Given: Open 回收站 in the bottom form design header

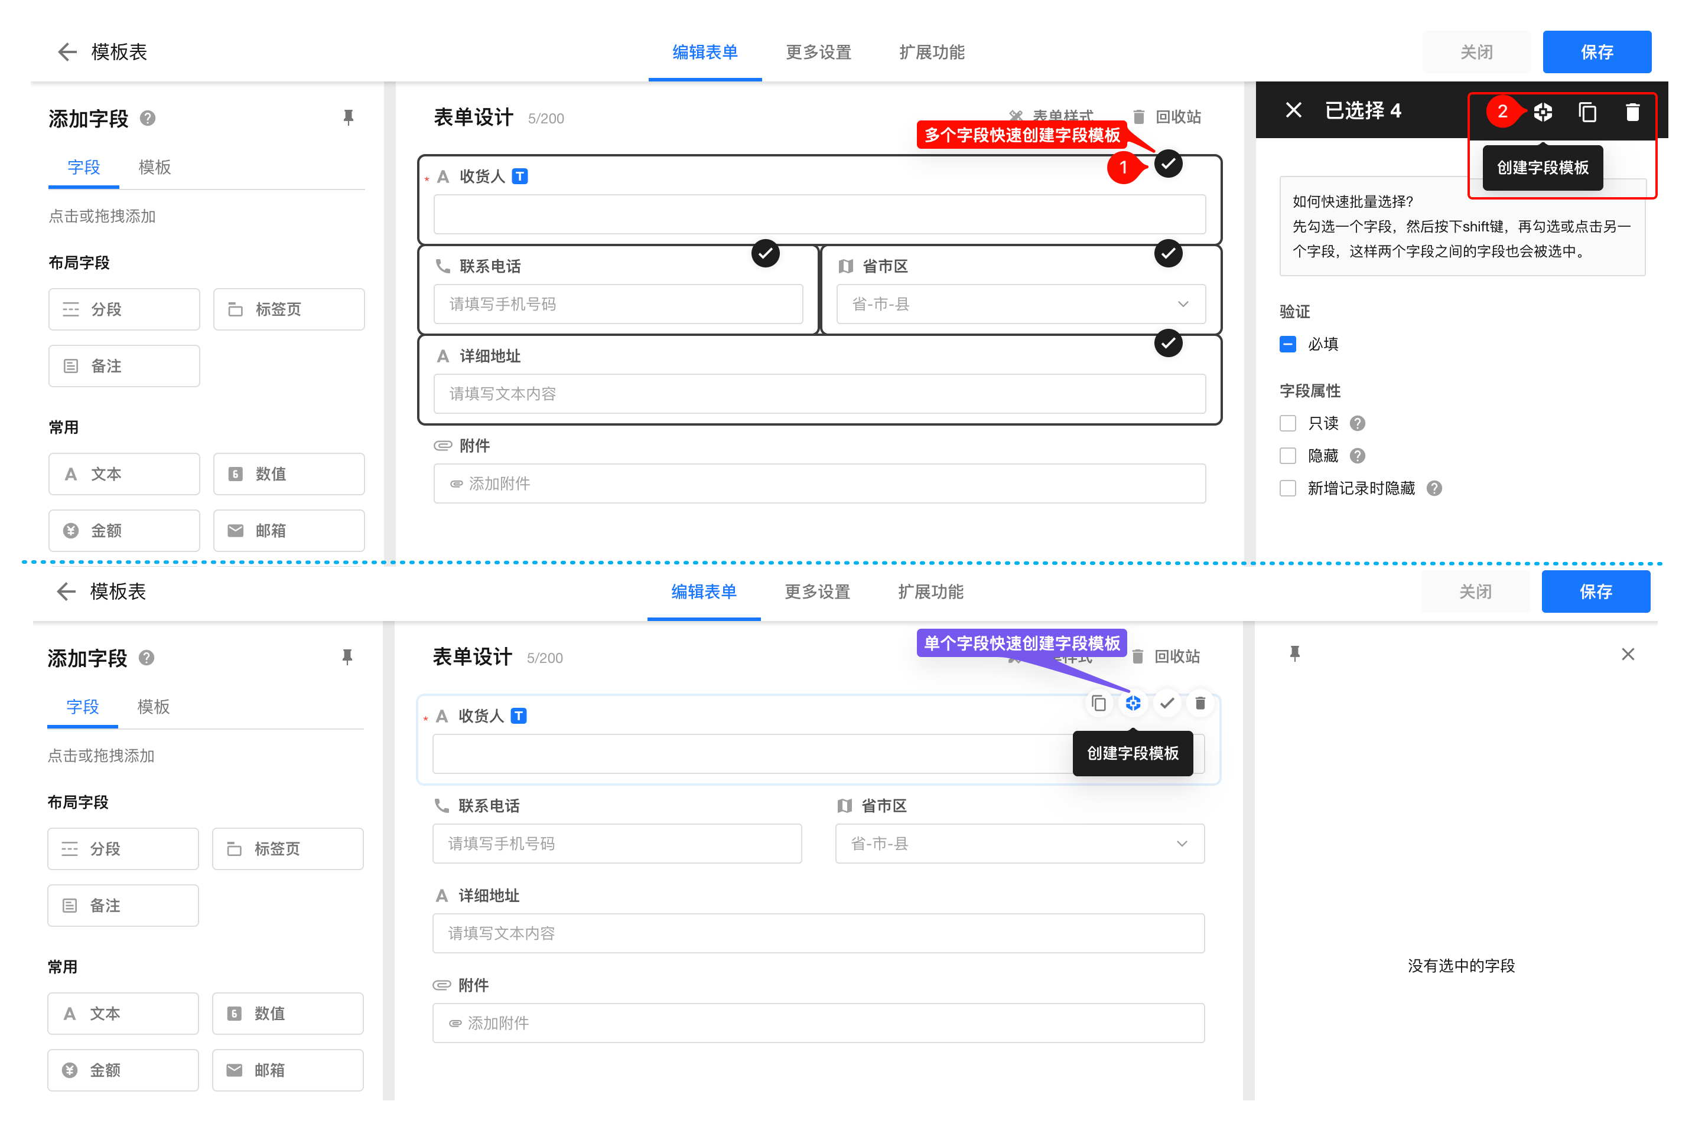Looking at the screenshot, I should coord(1166,656).
